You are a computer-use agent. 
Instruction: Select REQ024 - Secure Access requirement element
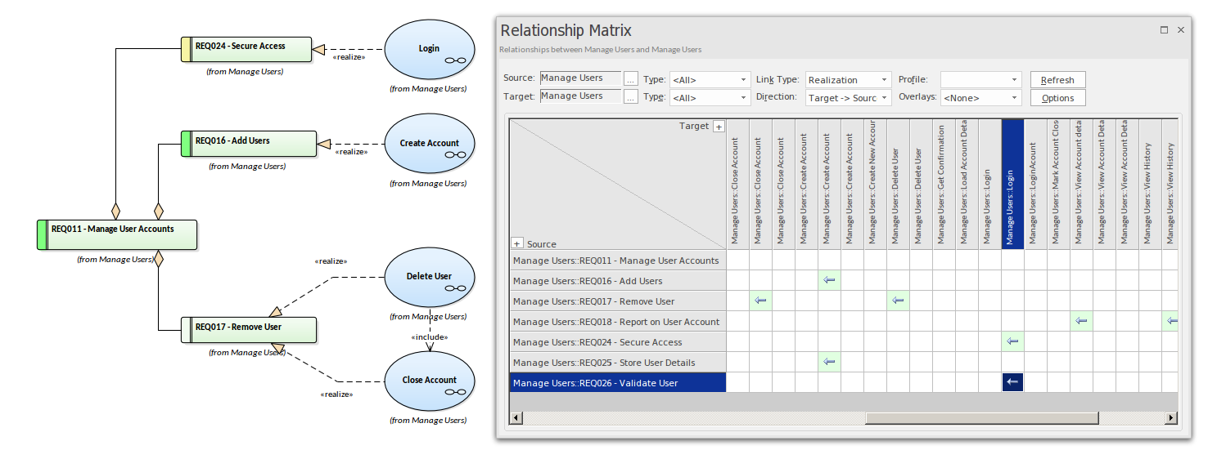coord(246,49)
